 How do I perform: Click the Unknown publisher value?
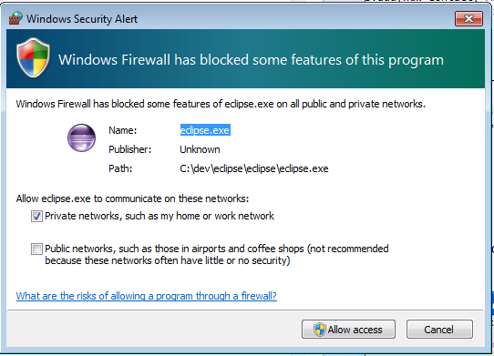[x=200, y=149]
